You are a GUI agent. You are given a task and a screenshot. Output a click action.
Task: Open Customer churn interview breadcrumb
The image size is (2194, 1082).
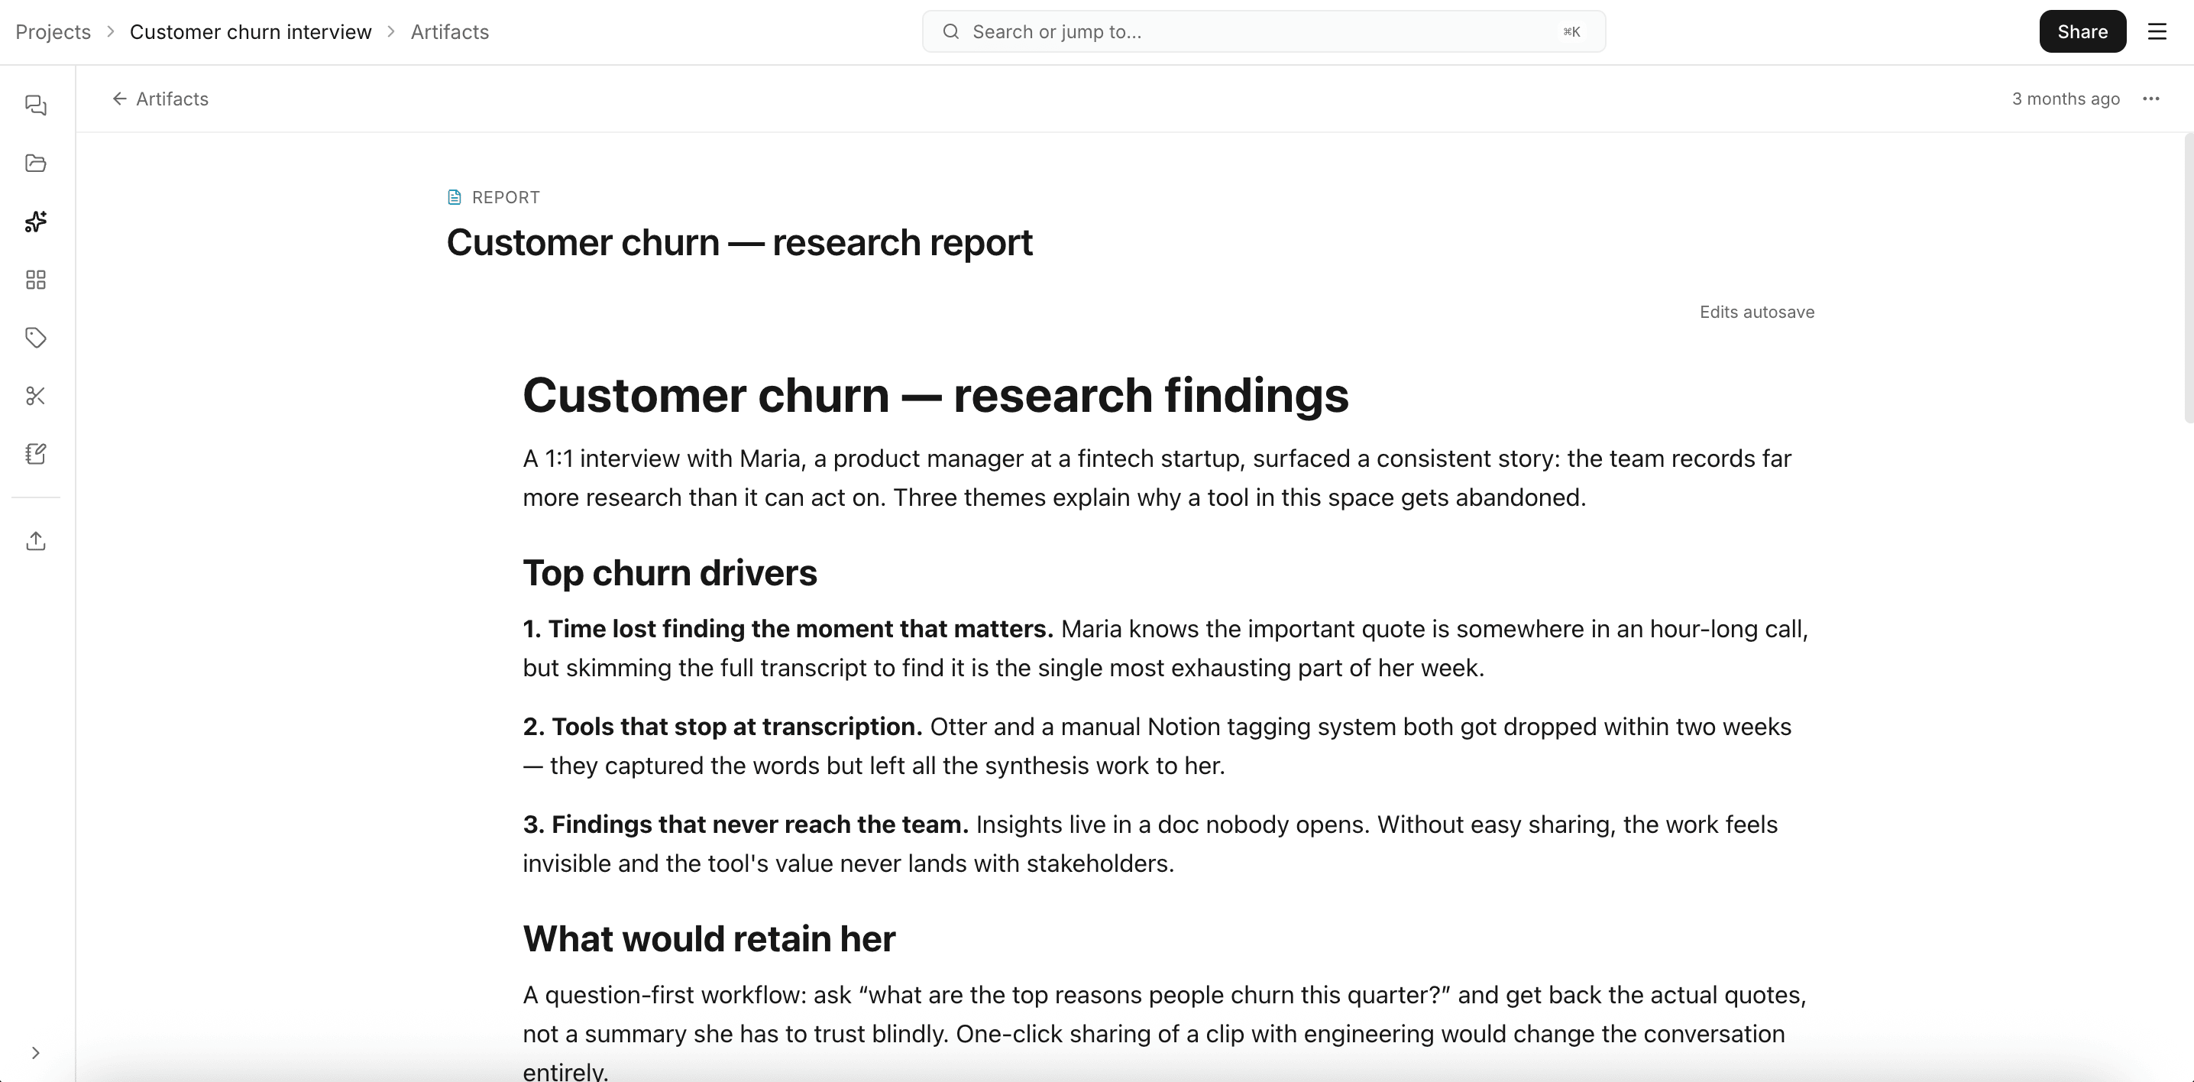251,31
